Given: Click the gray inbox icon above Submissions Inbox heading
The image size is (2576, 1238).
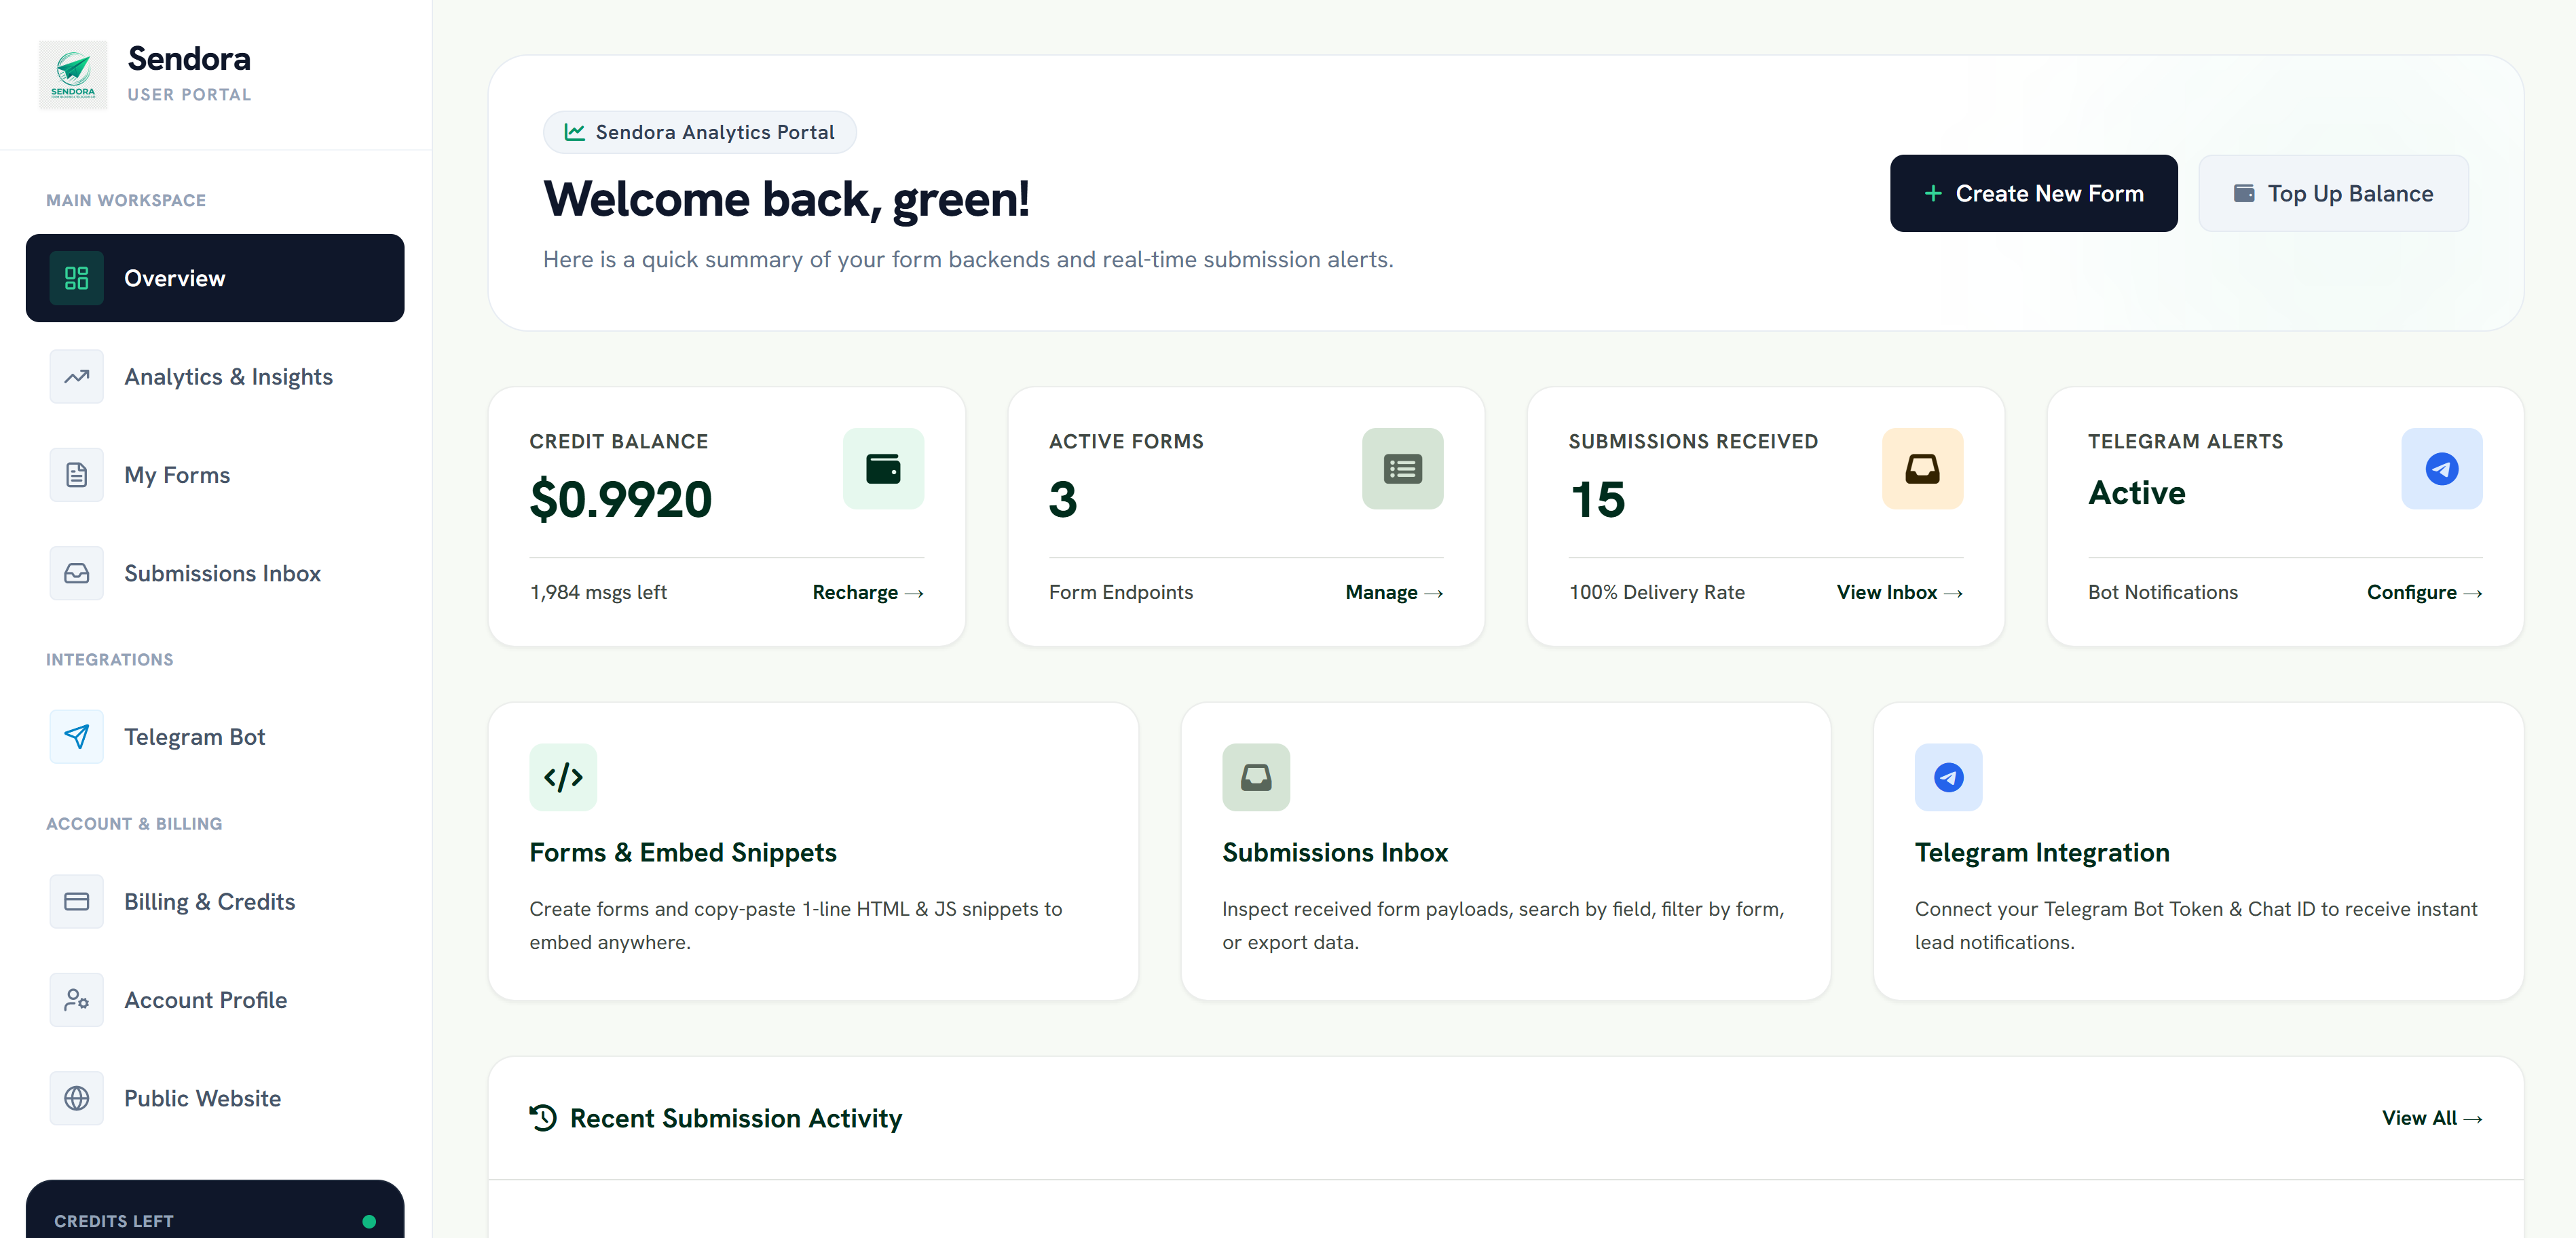Looking at the screenshot, I should tap(1256, 776).
